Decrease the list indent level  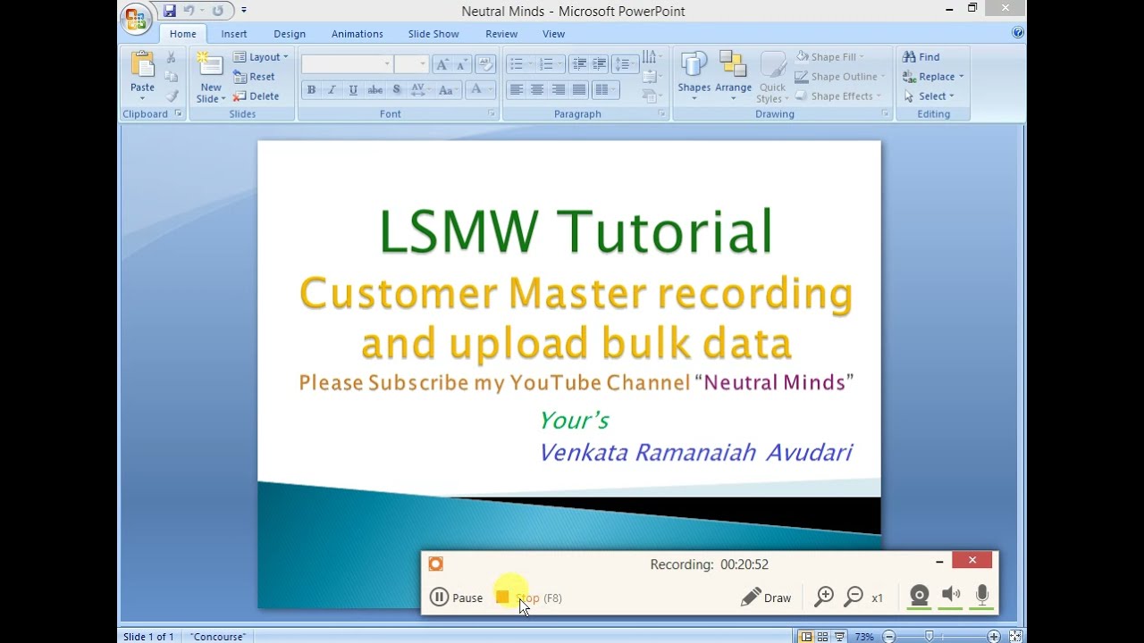(x=579, y=64)
